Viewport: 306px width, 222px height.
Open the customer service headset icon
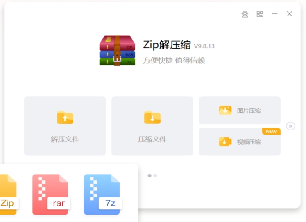click(245, 14)
